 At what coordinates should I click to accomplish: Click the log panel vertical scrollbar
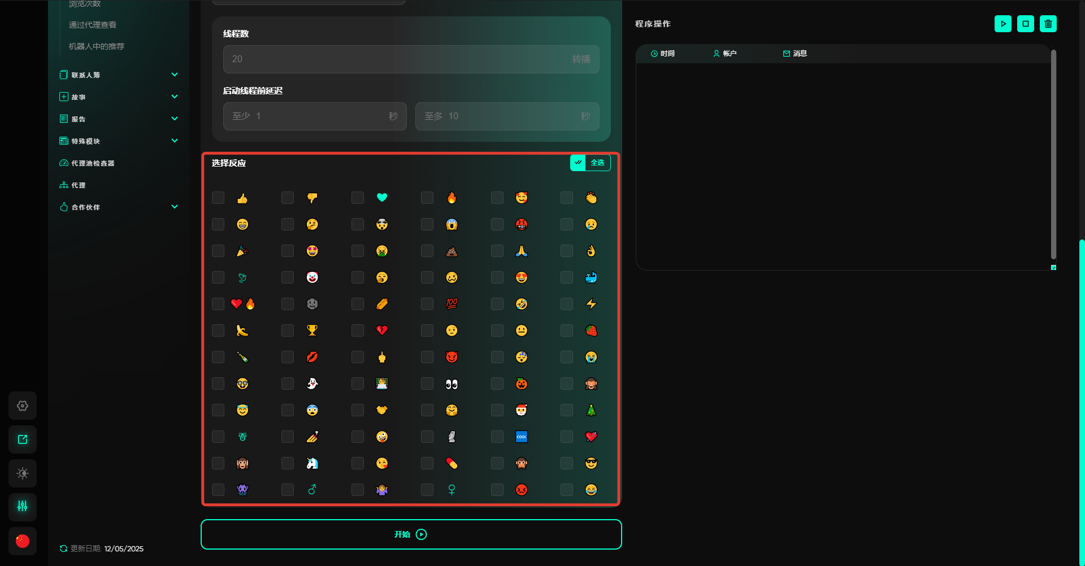click(x=1053, y=154)
